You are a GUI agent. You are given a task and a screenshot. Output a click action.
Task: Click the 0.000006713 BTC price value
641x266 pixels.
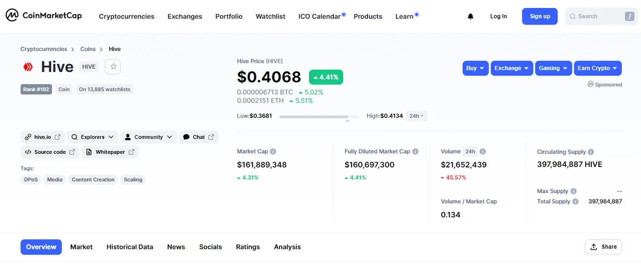coord(265,92)
